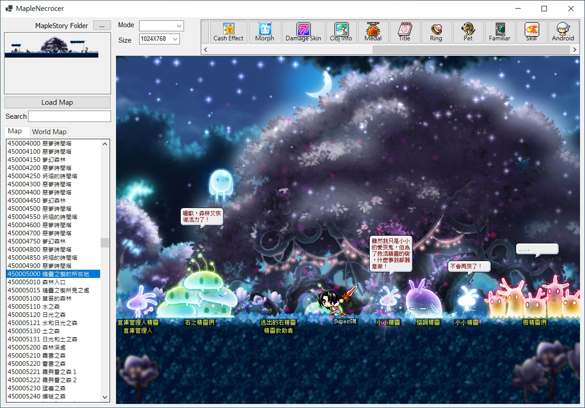
Task: Open the Familiar tool
Action: click(x=500, y=32)
